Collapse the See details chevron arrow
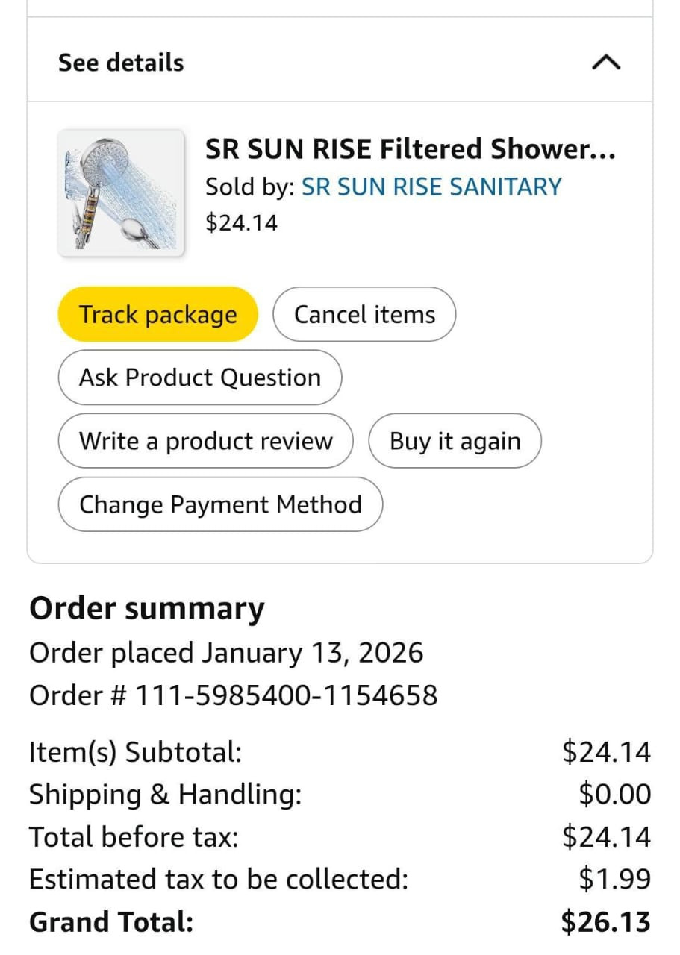The width and height of the screenshot is (680, 955). pyautogui.click(x=606, y=63)
